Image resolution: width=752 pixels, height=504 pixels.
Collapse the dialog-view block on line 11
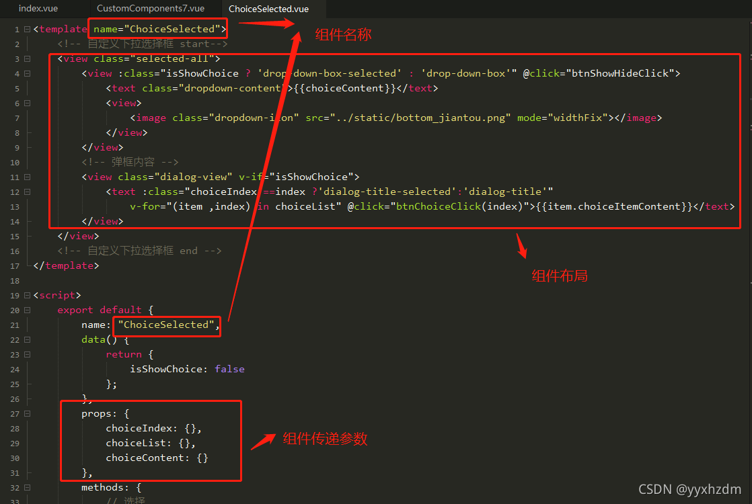[x=28, y=177]
